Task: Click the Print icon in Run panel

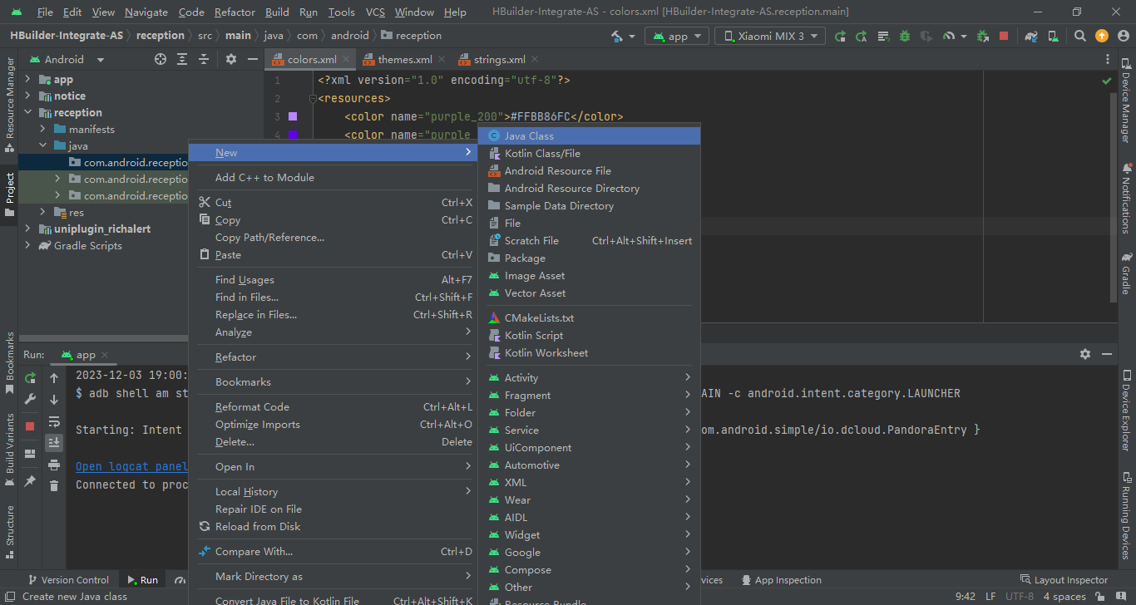Action: [54, 465]
